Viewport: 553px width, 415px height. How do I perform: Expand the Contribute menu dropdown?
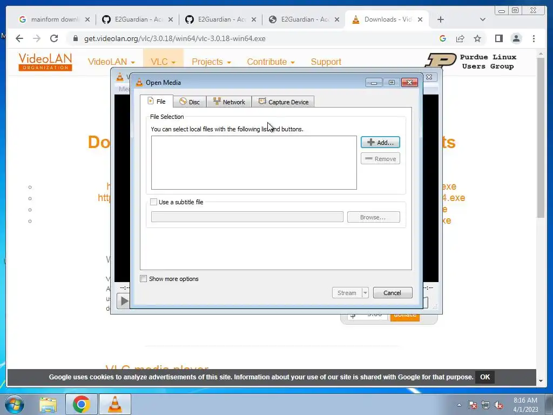click(271, 62)
